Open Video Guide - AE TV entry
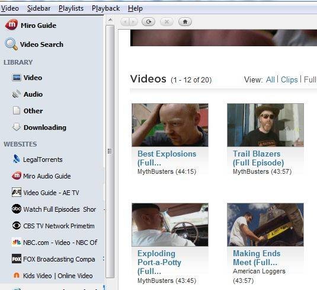 51,193
